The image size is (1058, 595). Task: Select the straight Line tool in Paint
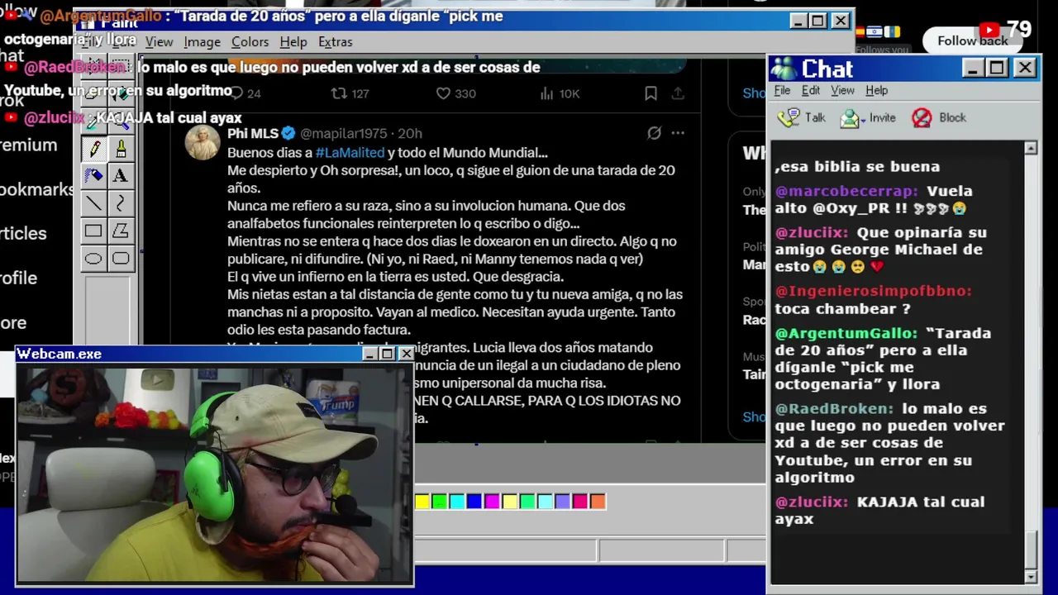[x=94, y=203]
